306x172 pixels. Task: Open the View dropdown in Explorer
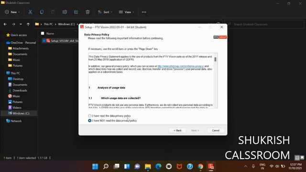click(x=126, y=12)
